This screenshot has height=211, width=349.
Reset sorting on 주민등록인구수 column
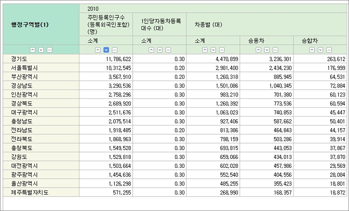[115, 50]
